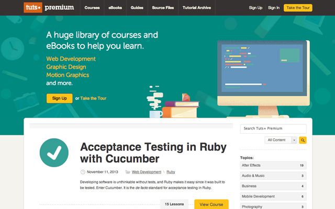
Task: Click the clock icon beside November 11, 2013
Action: pyautogui.click(x=83, y=172)
